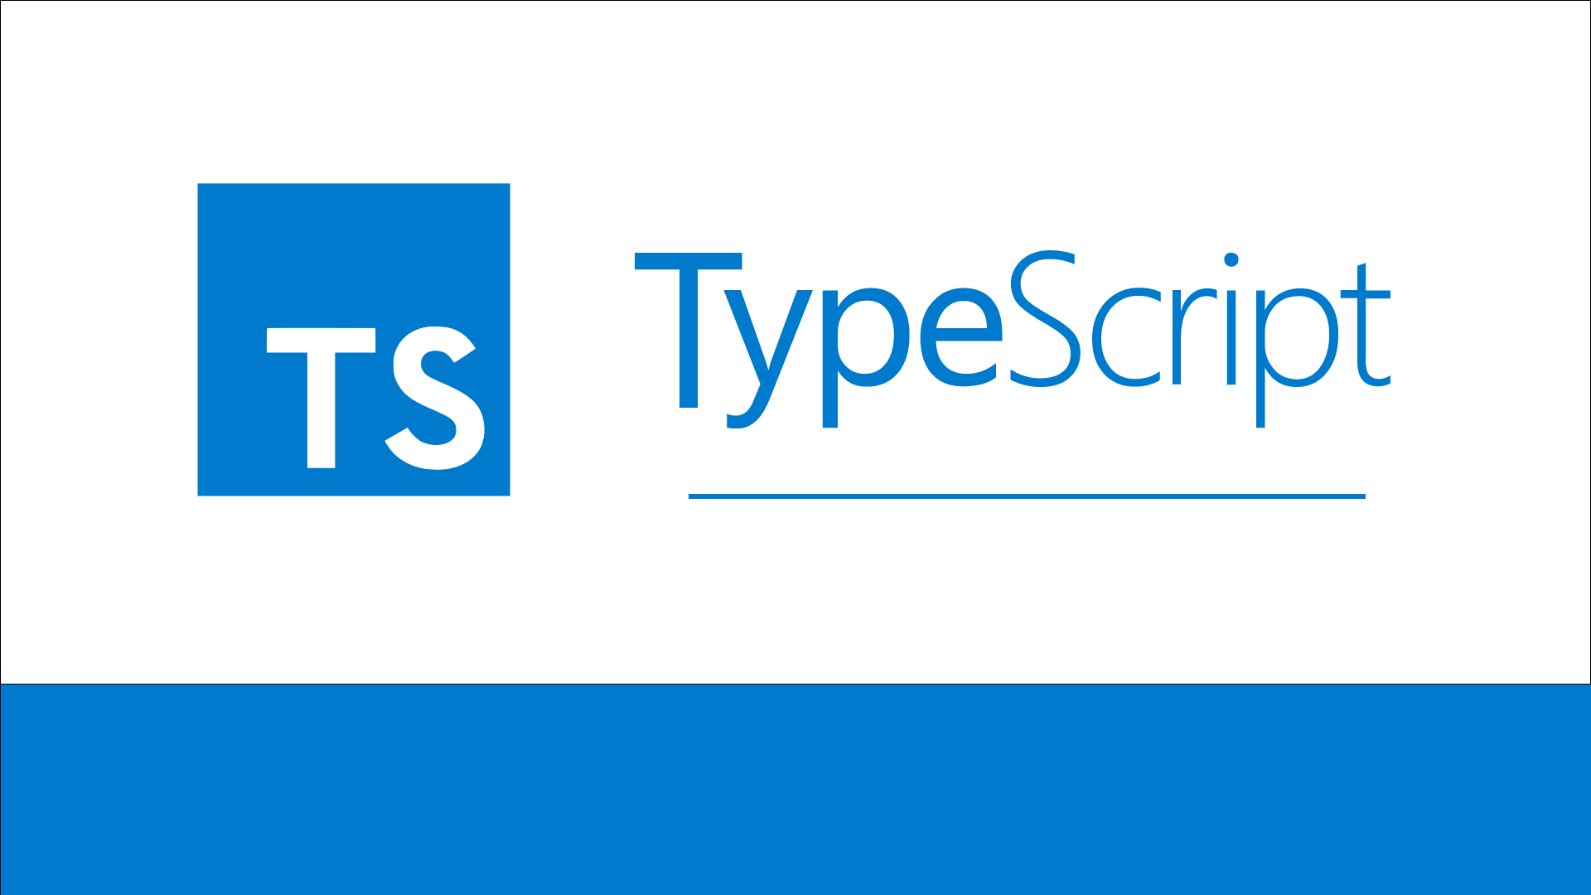Viewport: 1591px width, 895px height.
Task: Click the blue TypeScript square icon
Action: point(355,340)
